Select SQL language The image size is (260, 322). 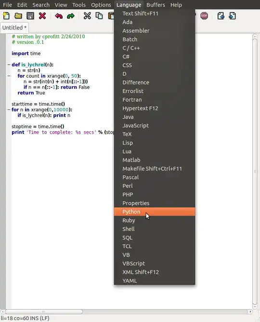tap(155, 238)
